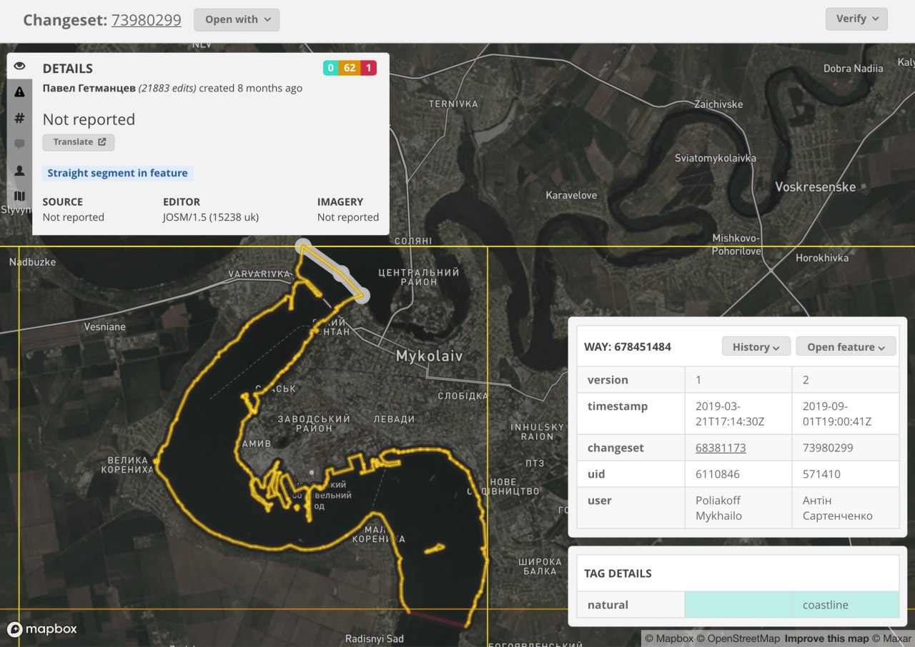Click the (21883 edits) count text
This screenshot has height=647, width=915.
point(167,88)
